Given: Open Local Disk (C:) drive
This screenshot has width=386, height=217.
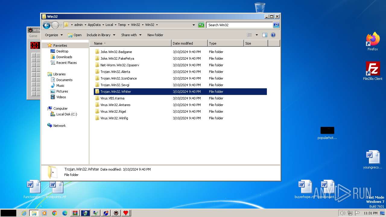Looking at the screenshot, I should (x=66, y=114).
